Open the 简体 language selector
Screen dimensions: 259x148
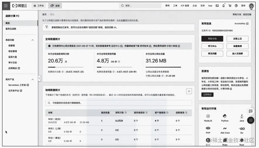click(x=243, y=6)
